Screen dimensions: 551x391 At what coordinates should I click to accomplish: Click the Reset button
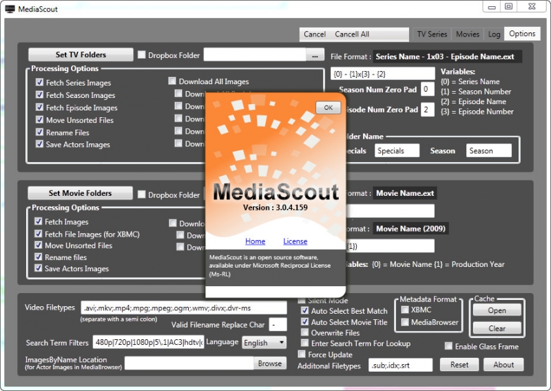[459, 365]
